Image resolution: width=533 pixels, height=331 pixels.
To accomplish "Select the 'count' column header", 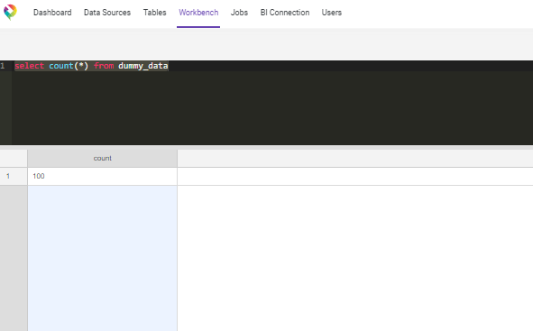I will (x=102, y=159).
